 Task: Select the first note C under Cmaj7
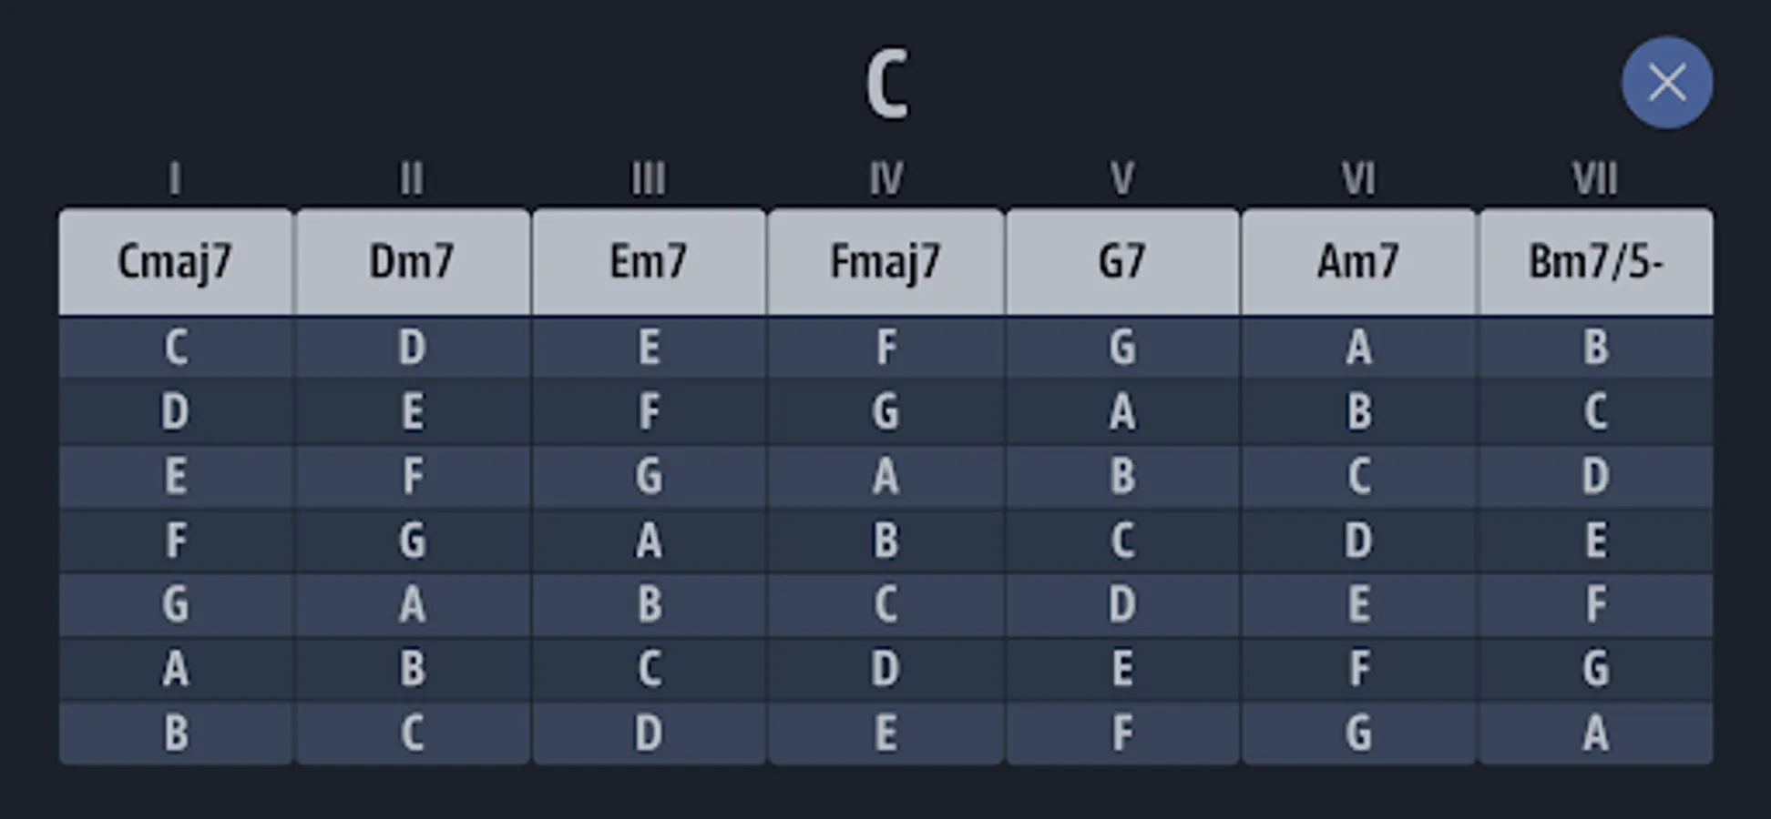coord(175,348)
